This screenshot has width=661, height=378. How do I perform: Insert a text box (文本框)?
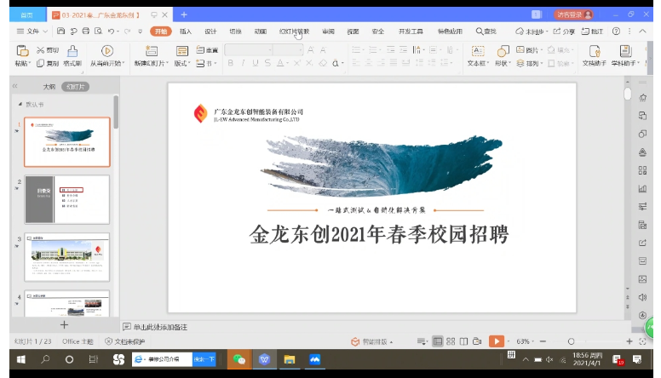pos(477,51)
